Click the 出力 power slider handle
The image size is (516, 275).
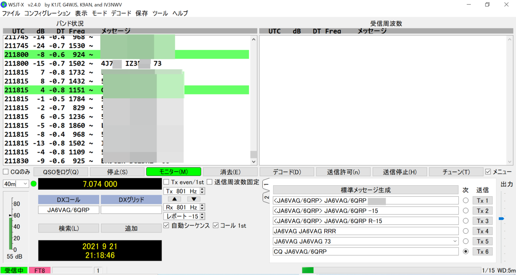[x=501, y=219]
